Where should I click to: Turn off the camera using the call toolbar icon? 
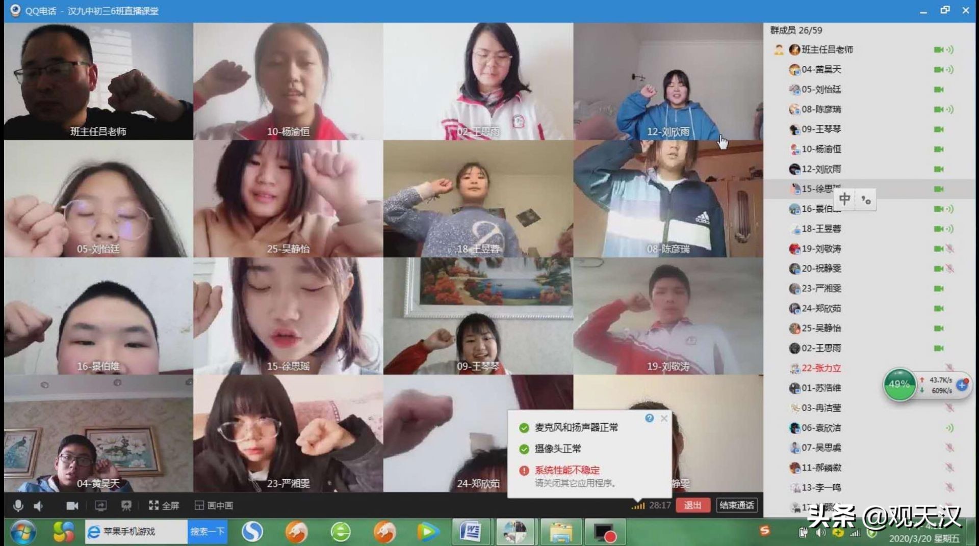72,505
